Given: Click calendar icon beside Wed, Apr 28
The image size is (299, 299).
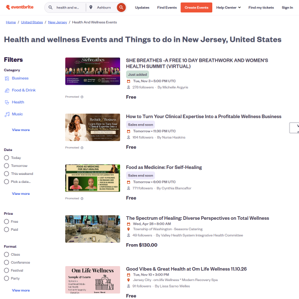Looking at the screenshot, I should coord(129,224).
